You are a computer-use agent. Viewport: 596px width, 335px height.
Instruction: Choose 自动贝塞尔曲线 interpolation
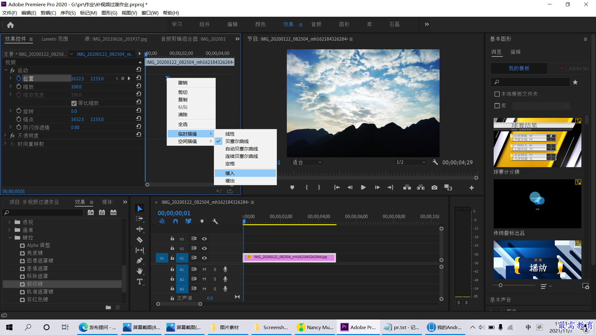(245, 149)
